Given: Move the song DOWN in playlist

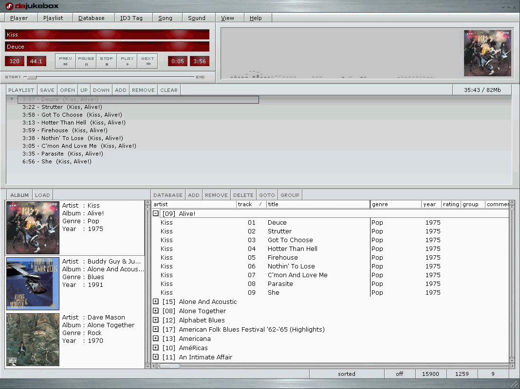Looking at the screenshot, I should click(101, 90).
